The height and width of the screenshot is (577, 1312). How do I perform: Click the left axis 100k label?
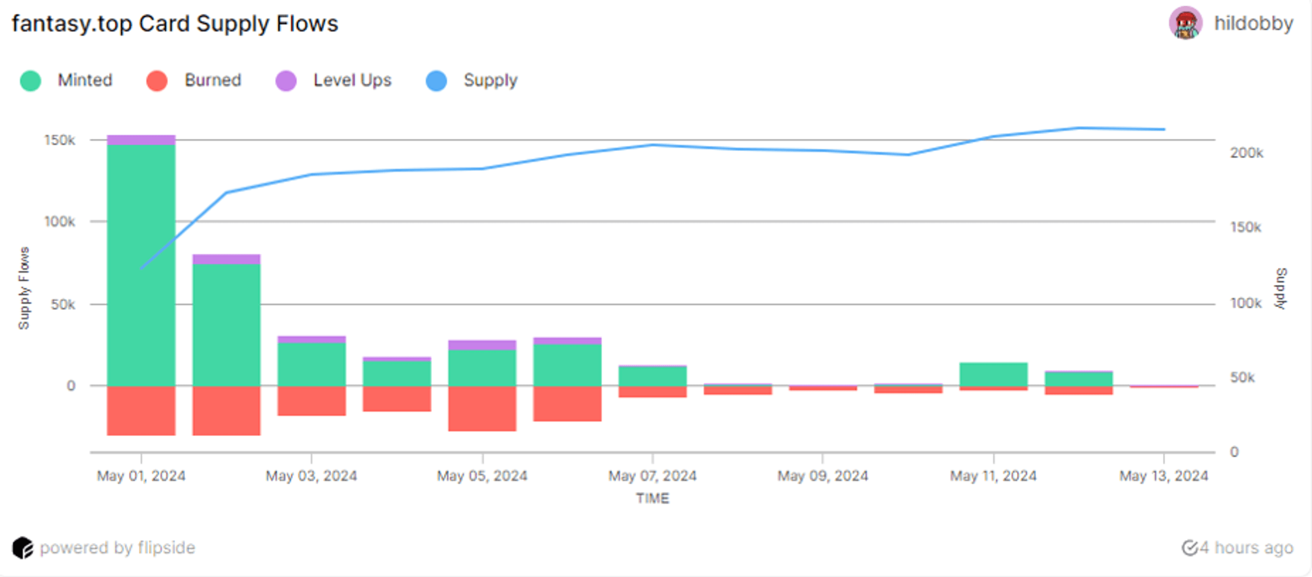coord(59,222)
